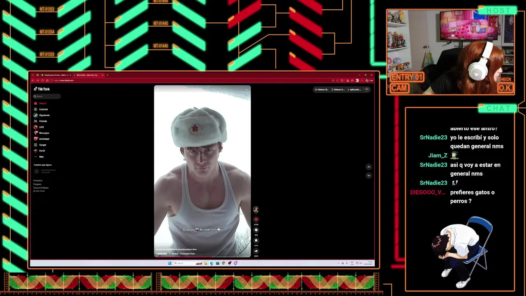Click the Company footer link

click(38, 180)
